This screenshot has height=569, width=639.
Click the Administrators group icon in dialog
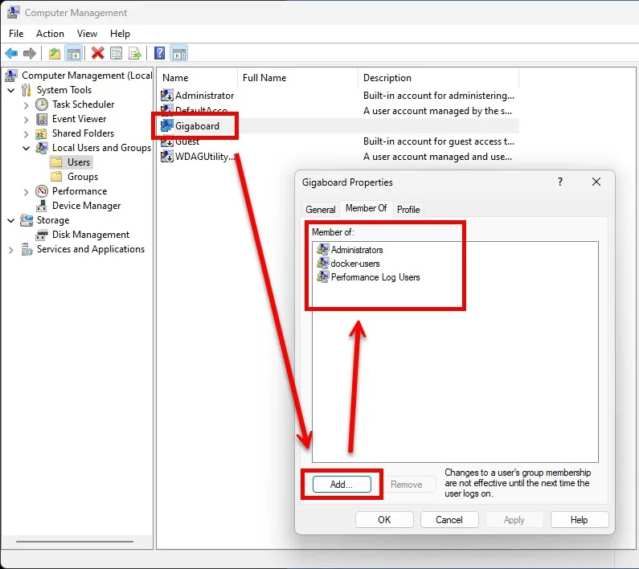pyautogui.click(x=323, y=249)
